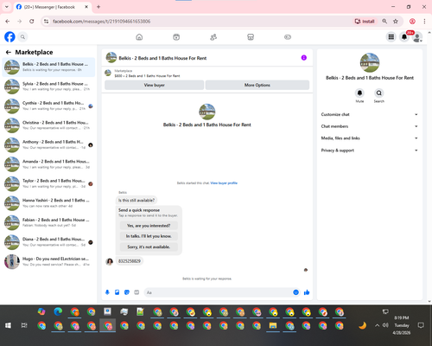Attach a photo file icon
The height and width of the screenshot is (346, 432).
click(x=118, y=292)
